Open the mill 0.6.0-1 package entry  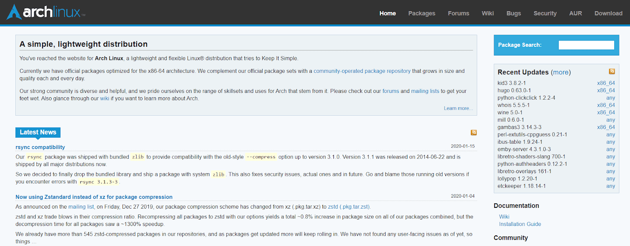[x=511, y=120]
